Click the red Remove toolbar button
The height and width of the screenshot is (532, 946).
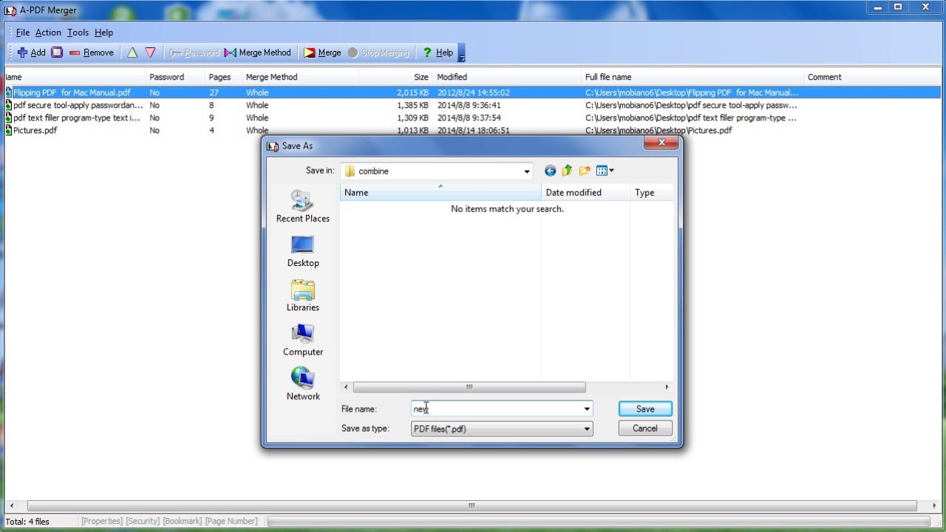click(91, 52)
